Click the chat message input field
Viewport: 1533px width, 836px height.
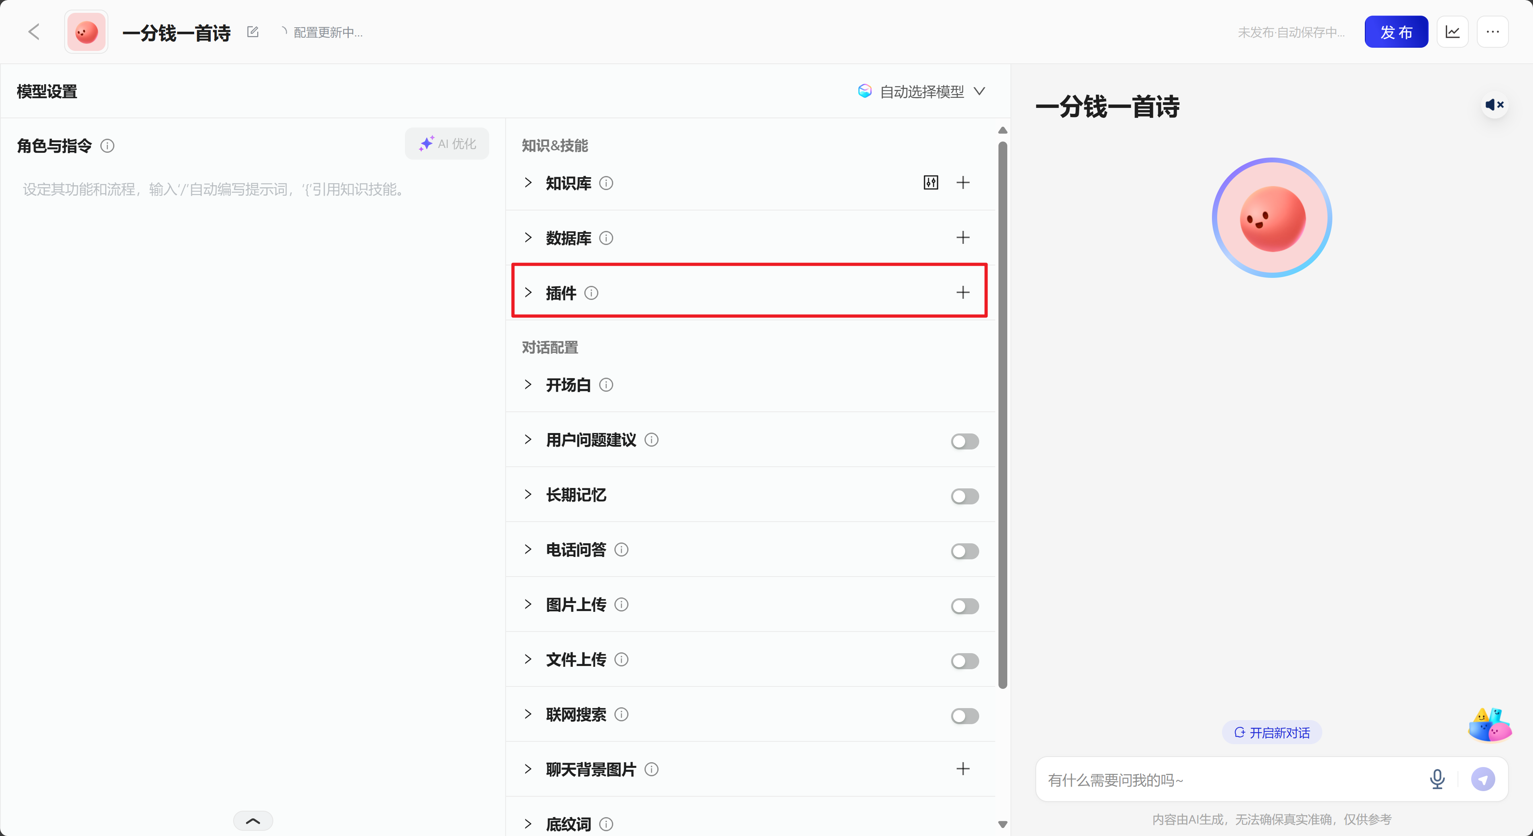pyautogui.click(x=1226, y=779)
